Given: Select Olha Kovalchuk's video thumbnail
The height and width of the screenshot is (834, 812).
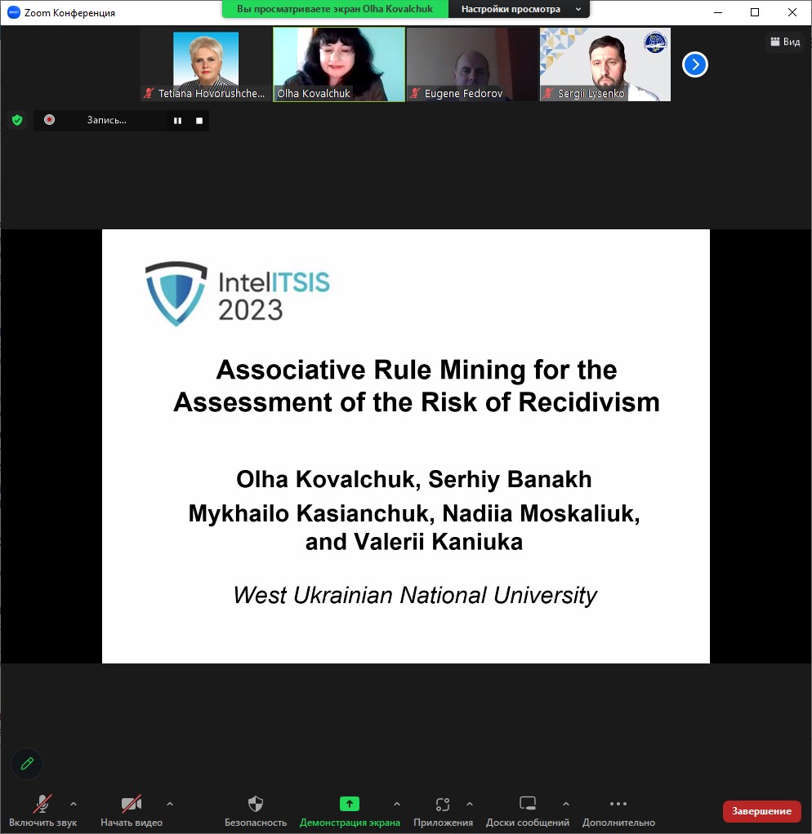Looking at the screenshot, I should pos(339,64).
